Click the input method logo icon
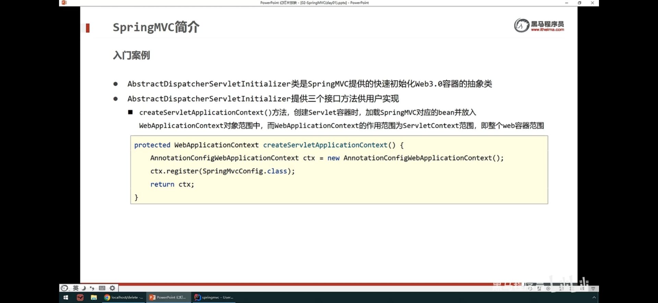 click(64, 288)
